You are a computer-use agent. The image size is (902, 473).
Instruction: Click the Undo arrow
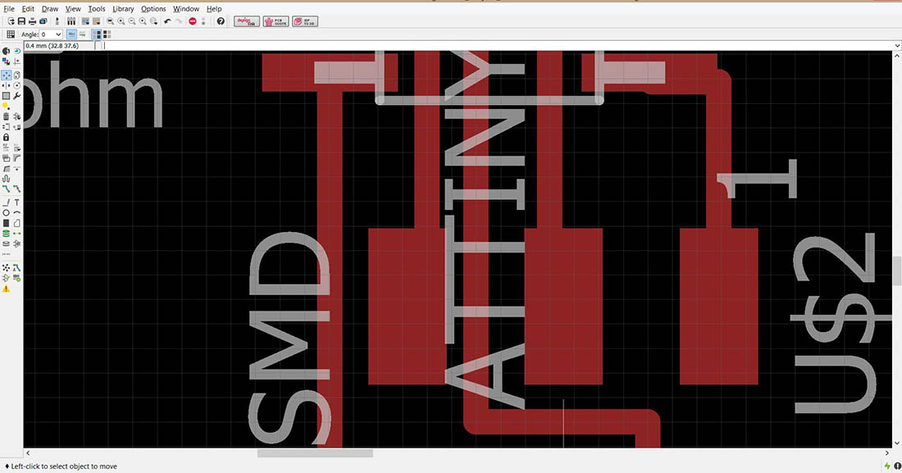pos(167,21)
